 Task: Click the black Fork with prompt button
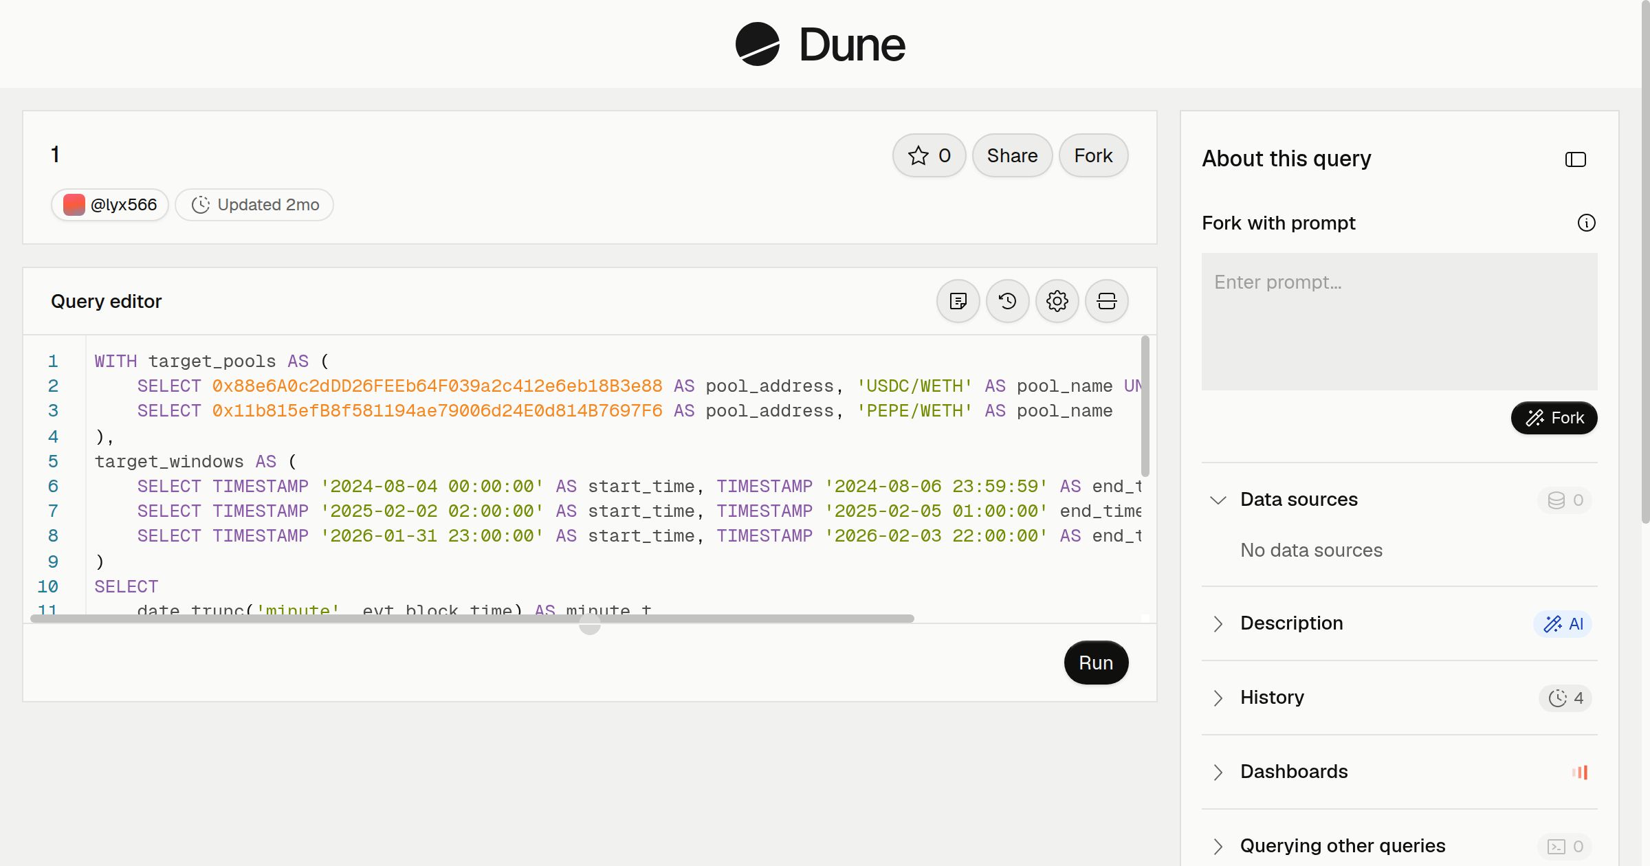pyautogui.click(x=1554, y=418)
